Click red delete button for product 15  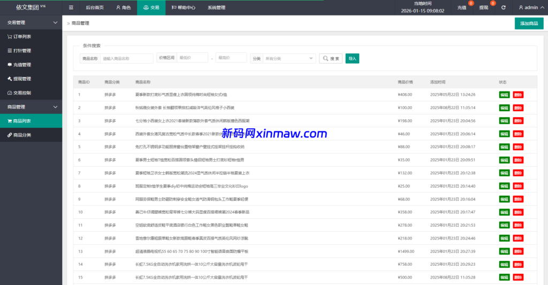(x=518, y=278)
